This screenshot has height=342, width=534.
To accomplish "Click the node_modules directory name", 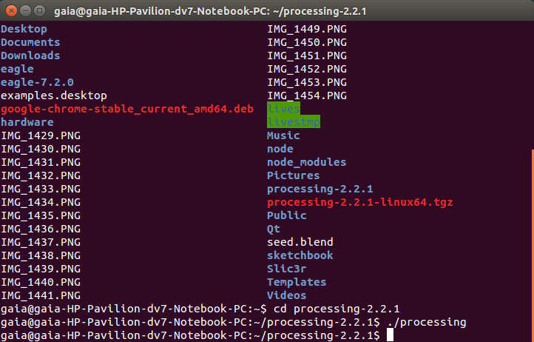I will point(306,162).
